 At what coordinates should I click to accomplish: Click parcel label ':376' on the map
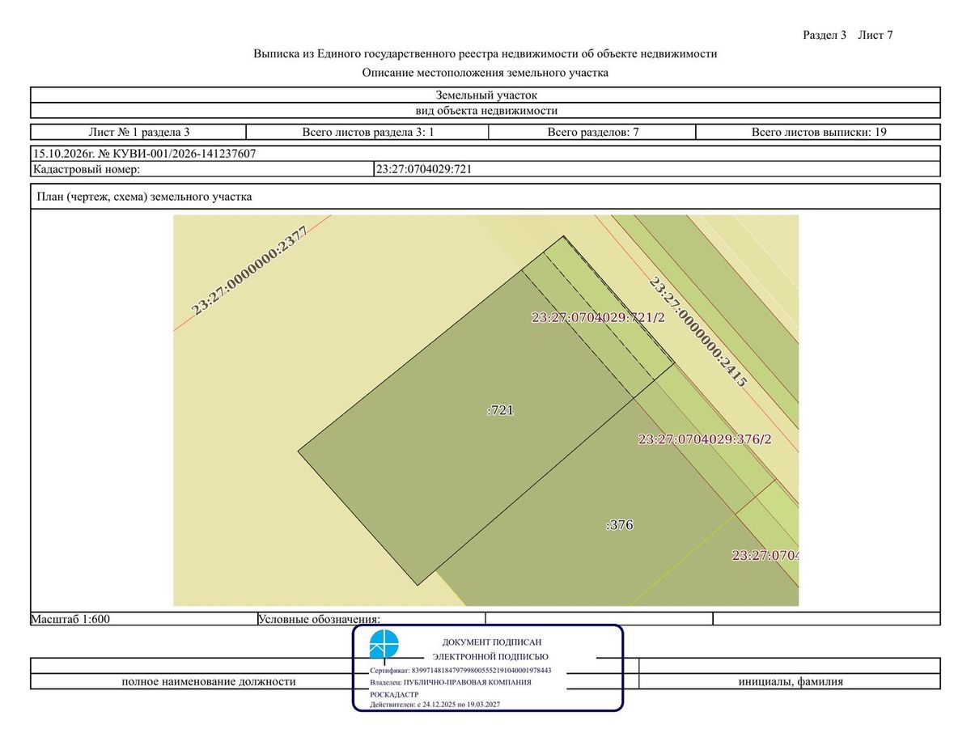[619, 524]
